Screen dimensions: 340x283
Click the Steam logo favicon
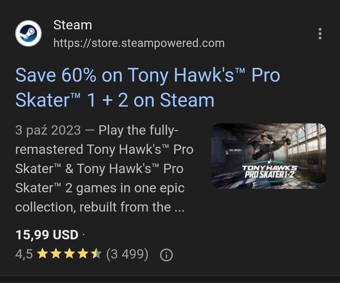28,33
